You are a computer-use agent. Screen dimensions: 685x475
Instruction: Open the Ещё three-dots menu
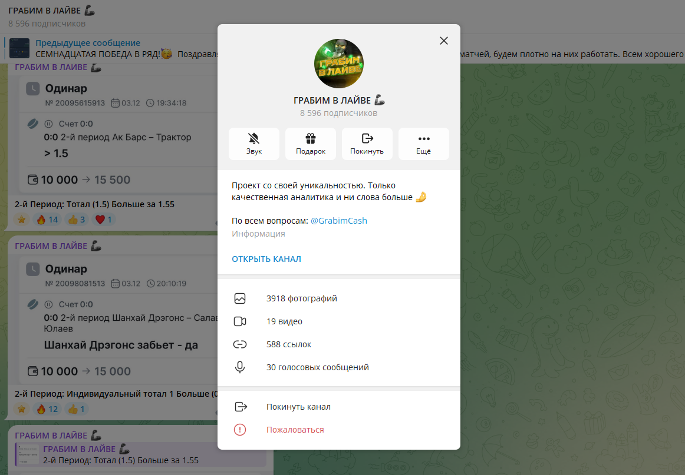click(424, 144)
